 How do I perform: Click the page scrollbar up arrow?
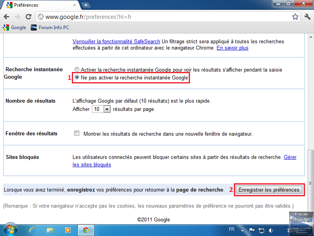click(311, 37)
